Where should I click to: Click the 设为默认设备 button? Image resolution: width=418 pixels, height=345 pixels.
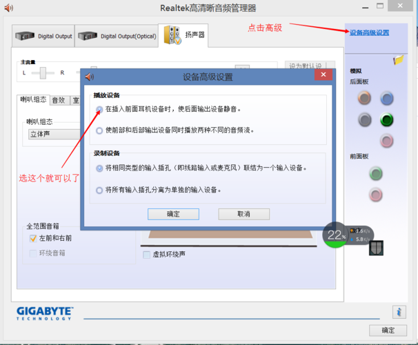310,65
